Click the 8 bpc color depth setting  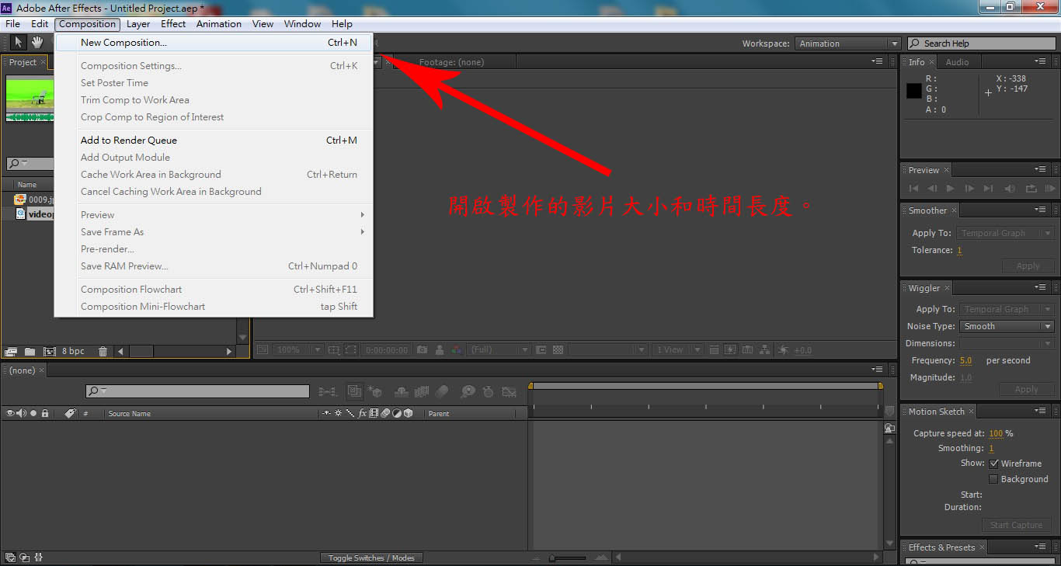pos(73,352)
